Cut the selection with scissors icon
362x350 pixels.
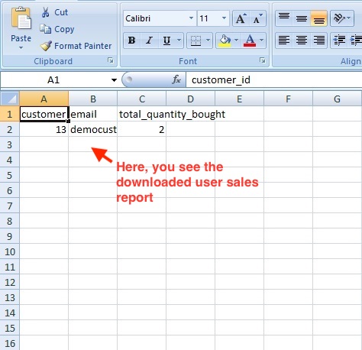point(54,12)
